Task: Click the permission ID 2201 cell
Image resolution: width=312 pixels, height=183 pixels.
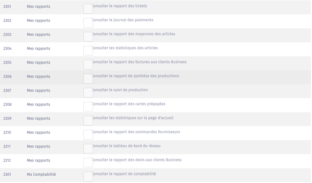Action: coord(7,6)
